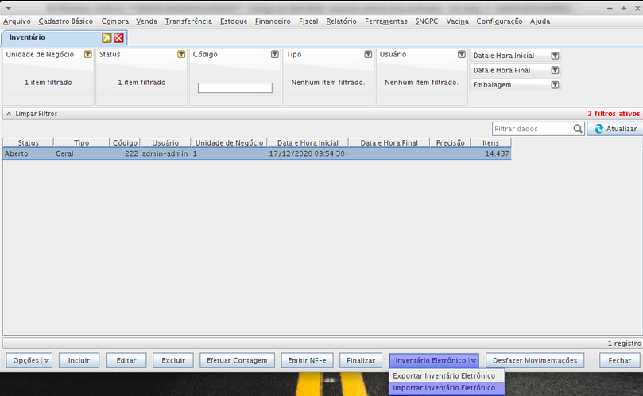Expand the Opções dropdown arrow

pos(46,360)
